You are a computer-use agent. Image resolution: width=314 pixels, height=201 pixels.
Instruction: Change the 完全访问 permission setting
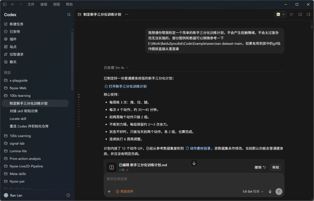coord(124,192)
